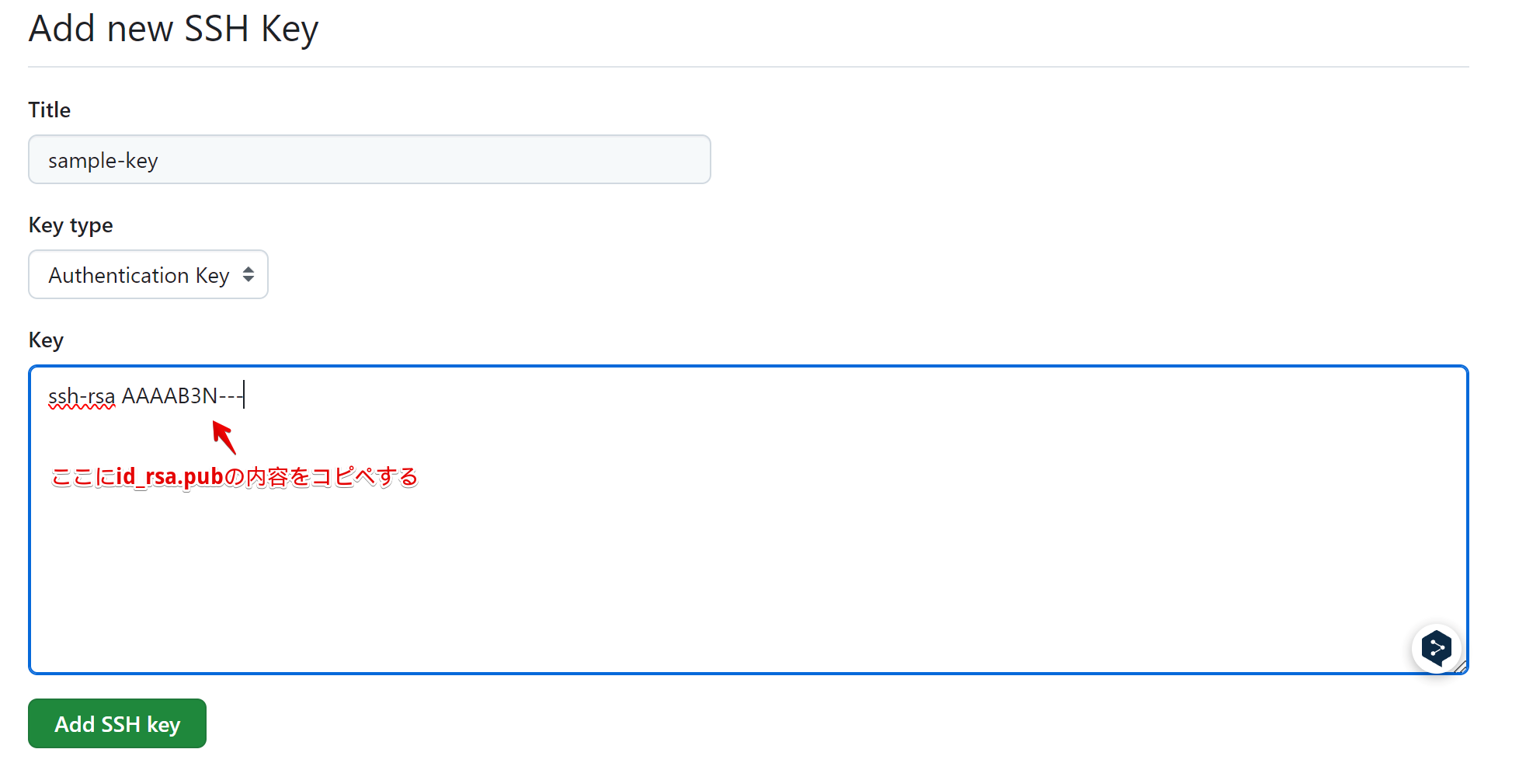Viewport: 1519px width, 770px height.
Task: Click the up-down chevron on Authentication Key selector
Action: 249,274
